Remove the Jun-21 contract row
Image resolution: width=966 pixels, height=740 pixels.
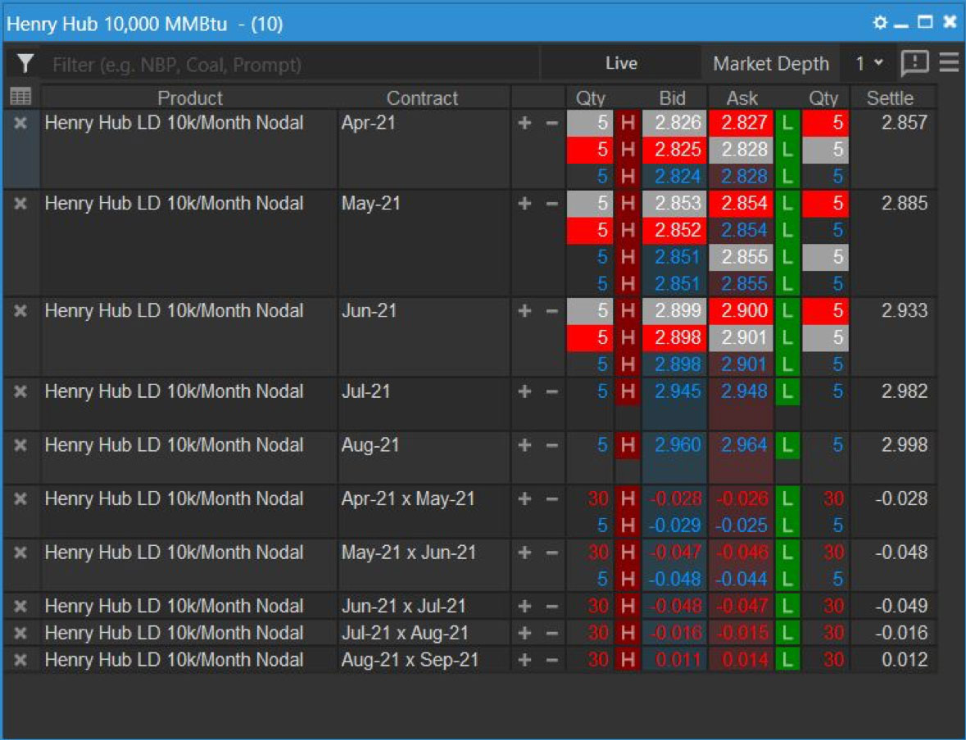pos(20,310)
